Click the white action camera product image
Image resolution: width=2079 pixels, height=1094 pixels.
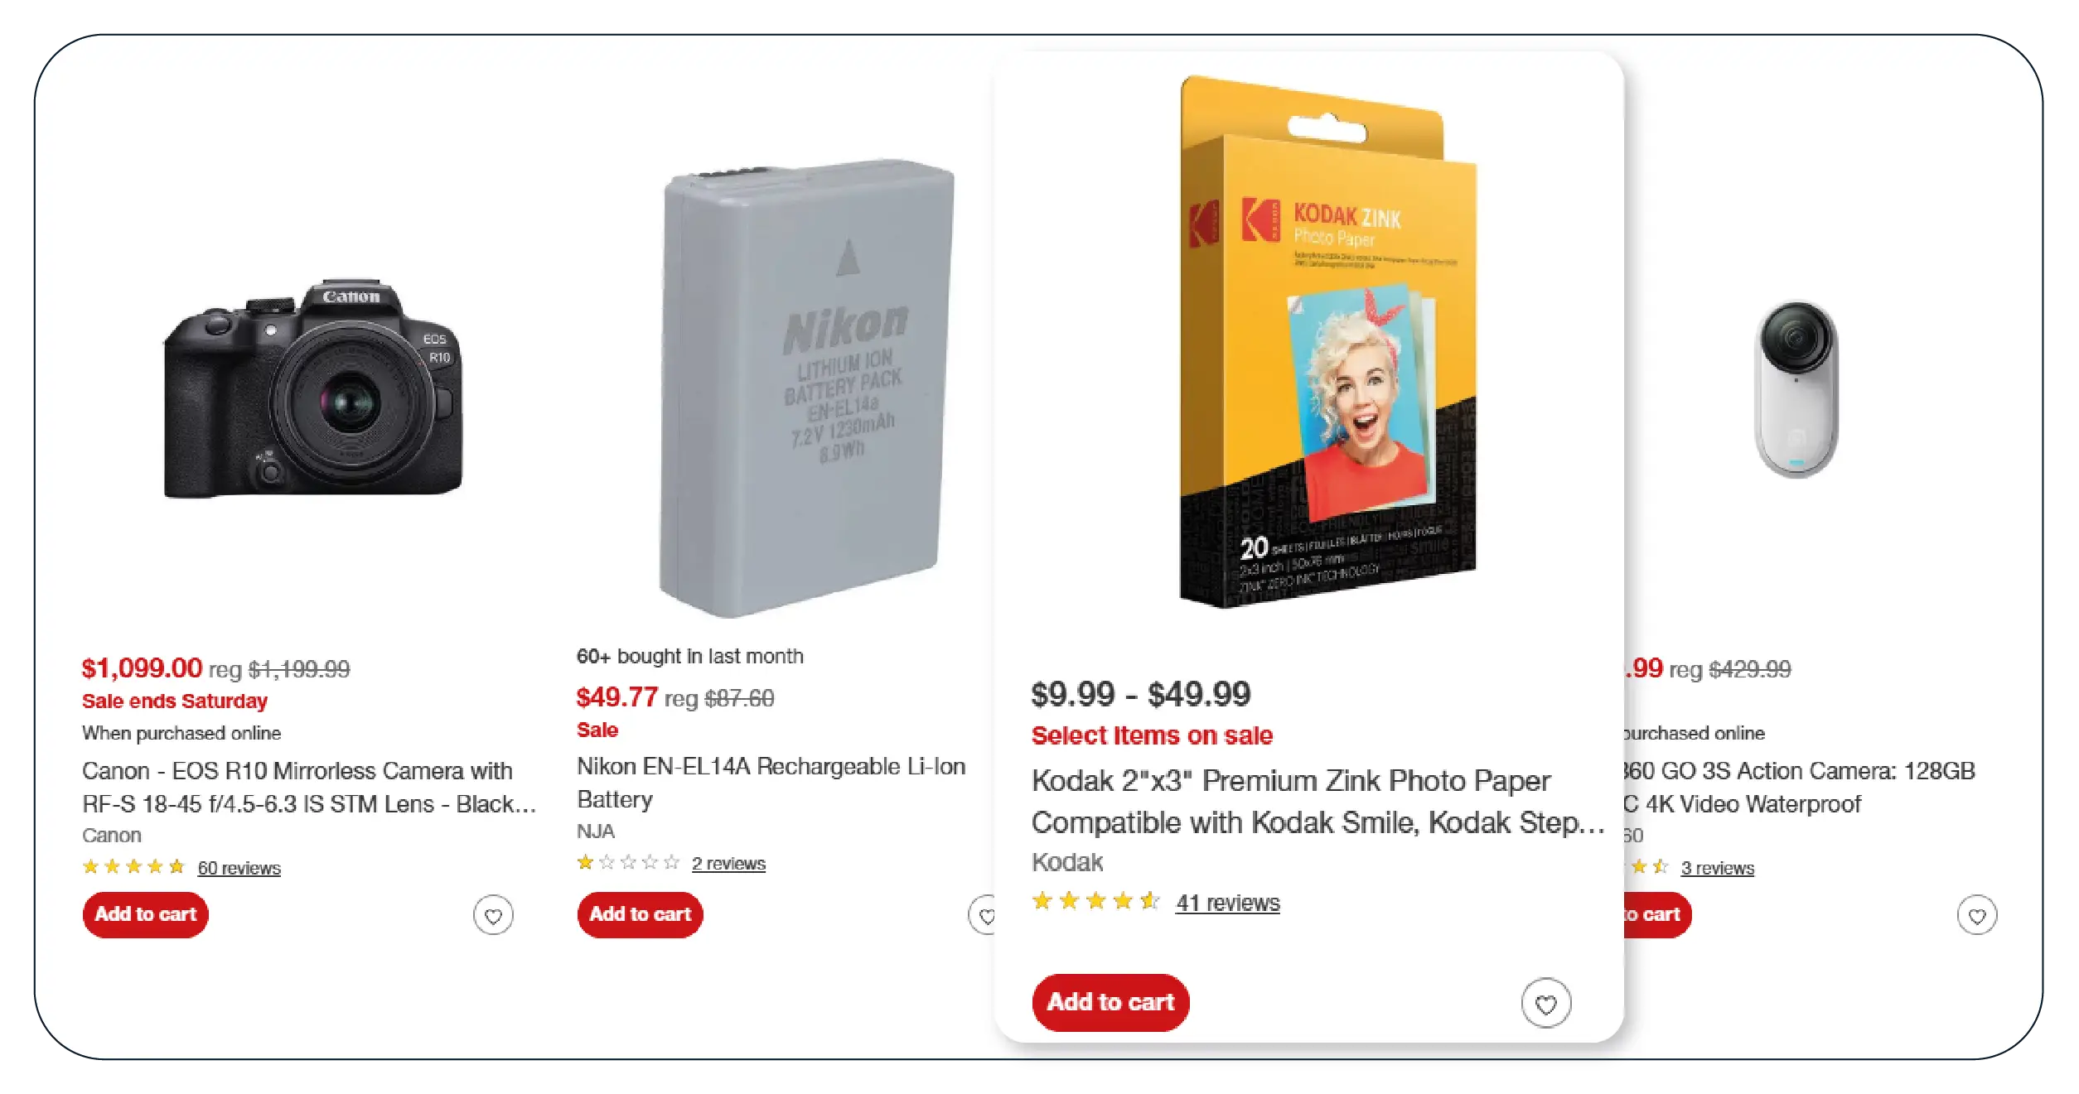coord(1796,389)
